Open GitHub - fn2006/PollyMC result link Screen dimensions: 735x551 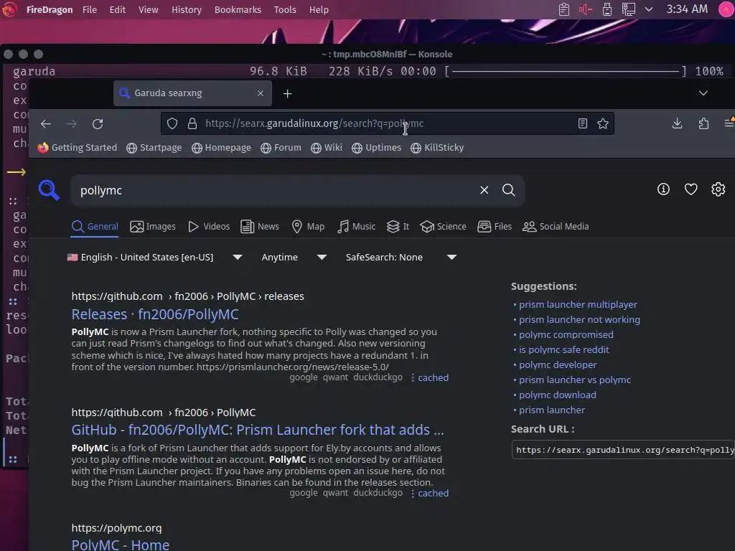[x=258, y=430]
